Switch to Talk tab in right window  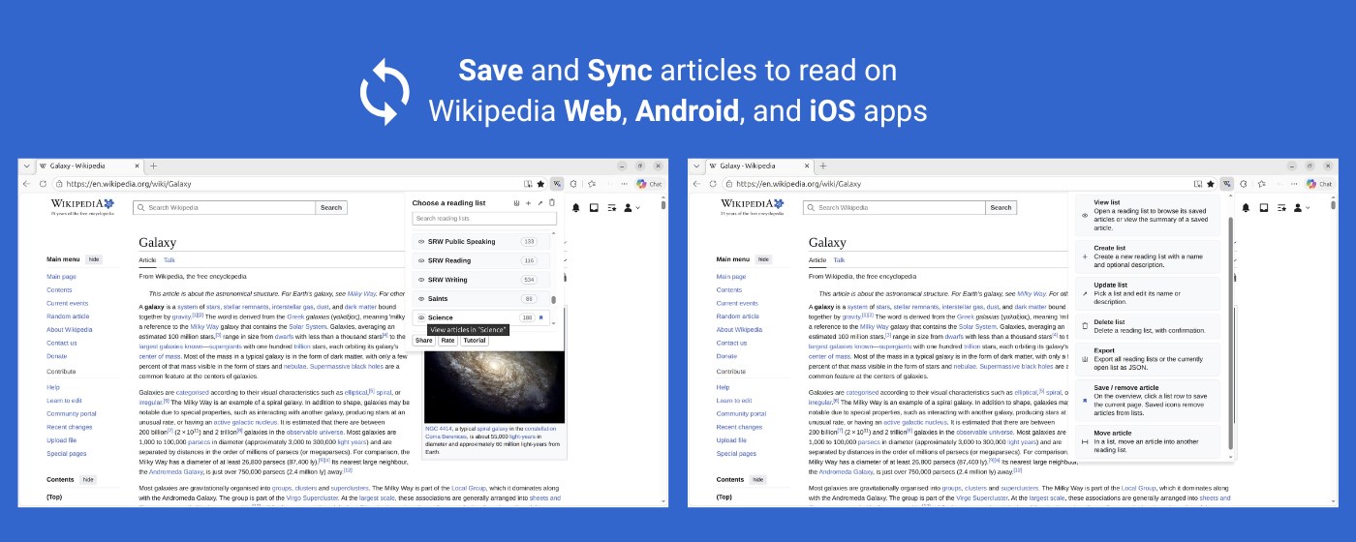pos(840,259)
